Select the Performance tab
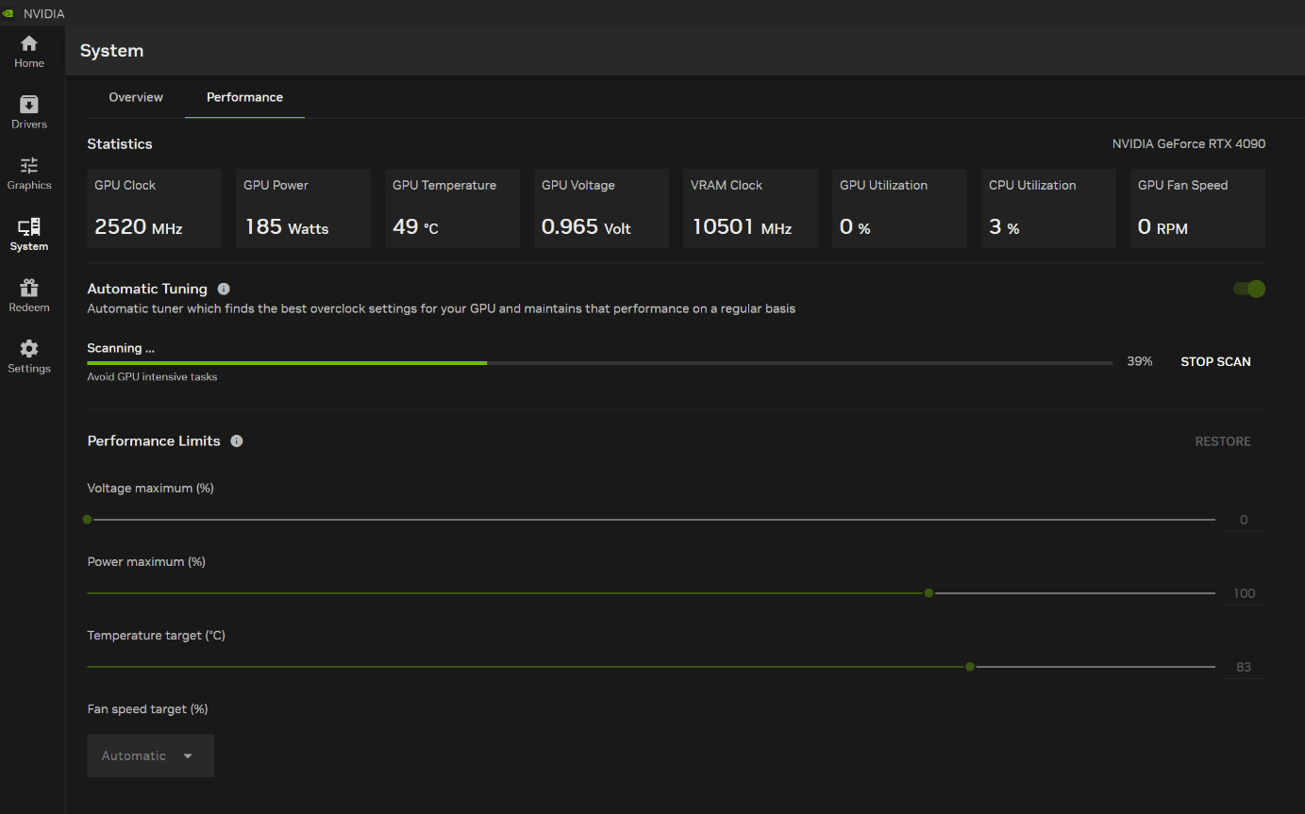This screenshot has height=814, width=1305. point(244,97)
